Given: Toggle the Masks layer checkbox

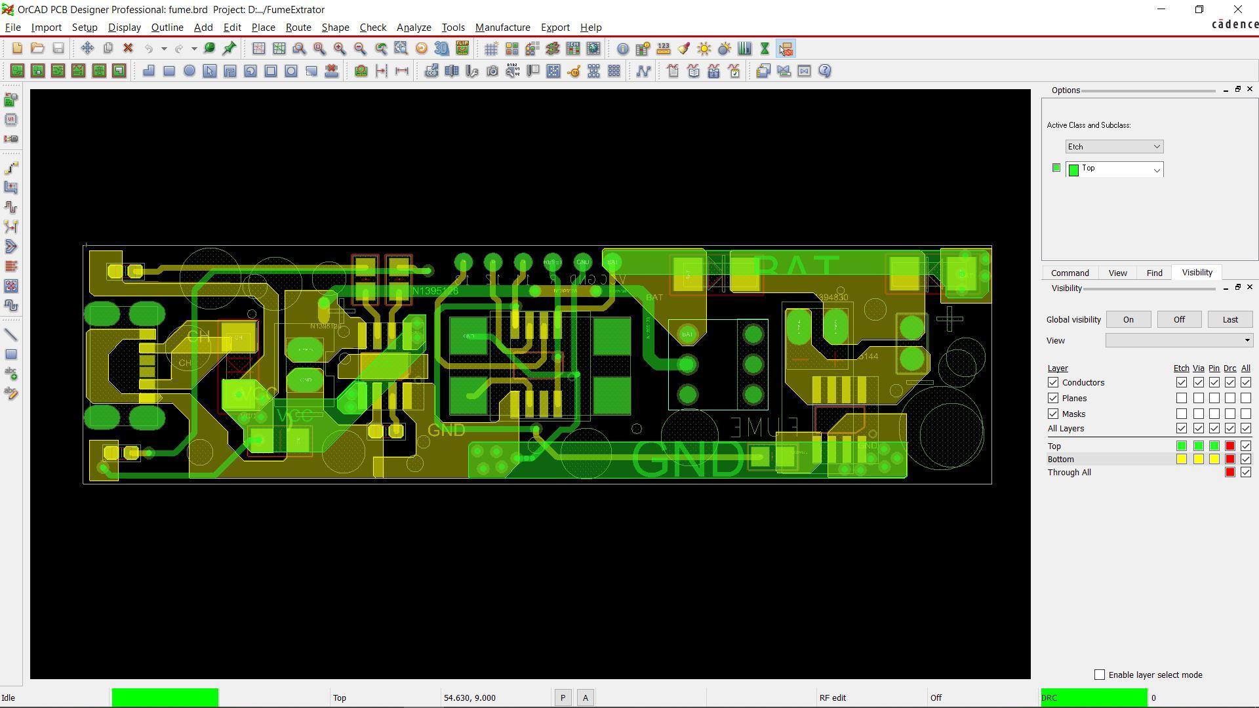Looking at the screenshot, I should coord(1053,413).
